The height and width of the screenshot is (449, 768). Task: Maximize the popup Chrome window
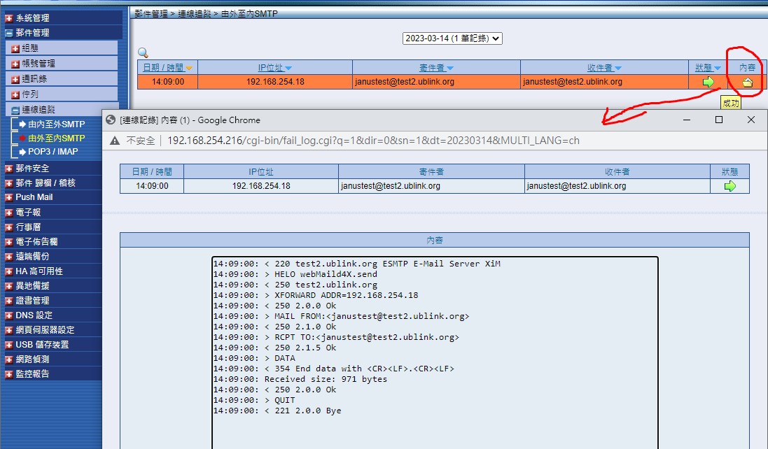click(718, 120)
